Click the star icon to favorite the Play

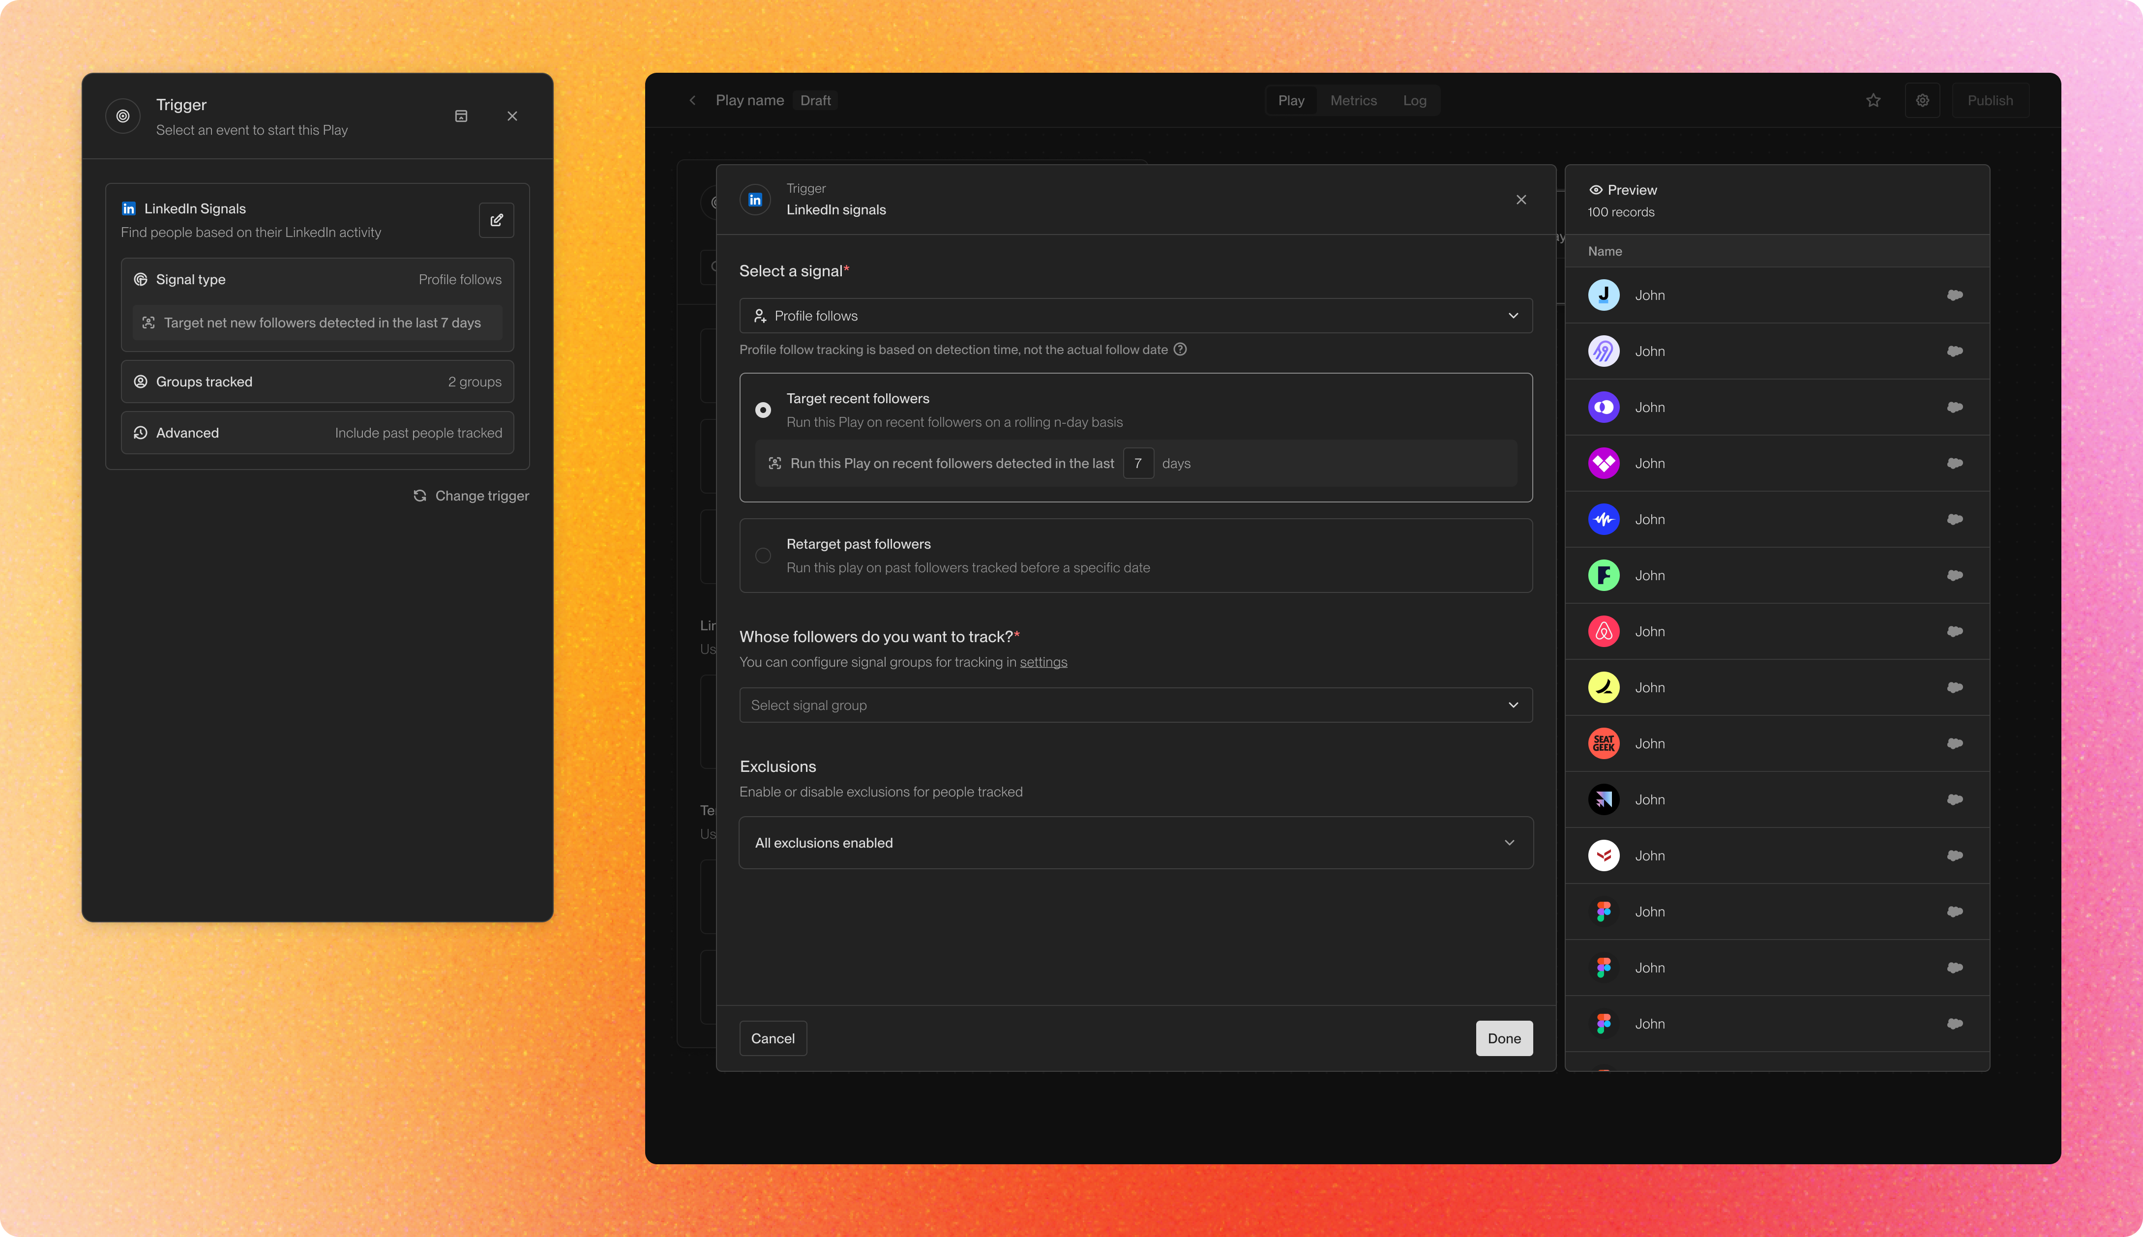point(1873,100)
